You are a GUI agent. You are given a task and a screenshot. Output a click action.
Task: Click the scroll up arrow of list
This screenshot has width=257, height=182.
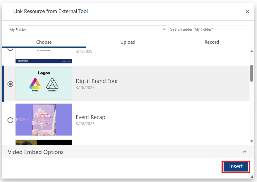pyautogui.click(x=252, y=51)
